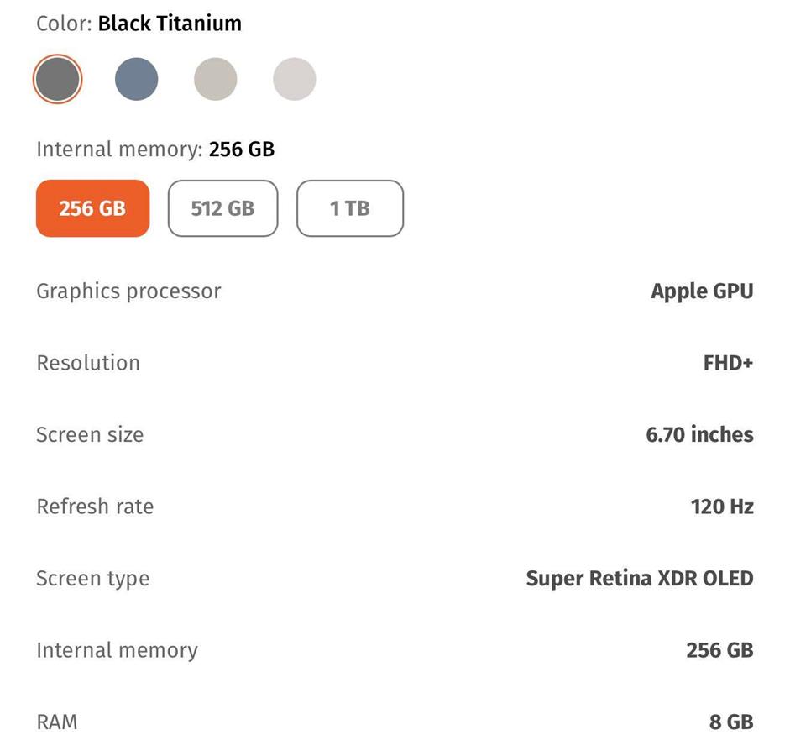Click the 6.70 inches value
The image size is (790, 756).
click(x=699, y=435)
